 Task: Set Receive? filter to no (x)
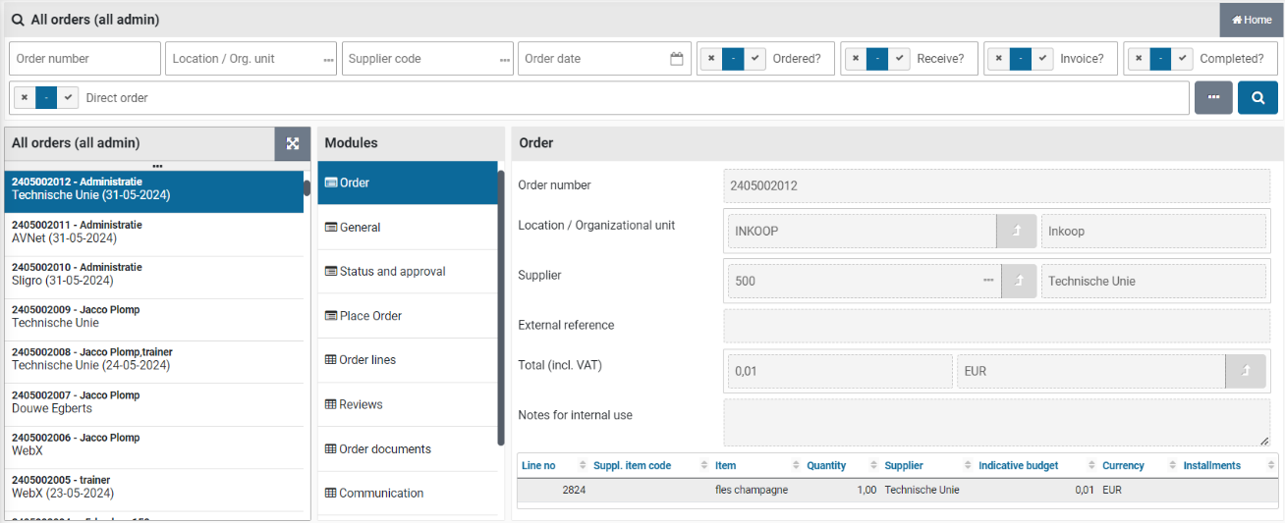pyautogui.click(x=855, y=59)
